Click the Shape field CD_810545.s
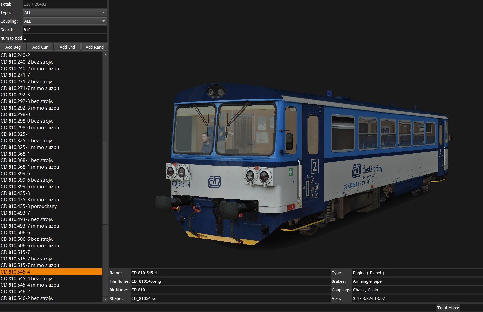 231,298
